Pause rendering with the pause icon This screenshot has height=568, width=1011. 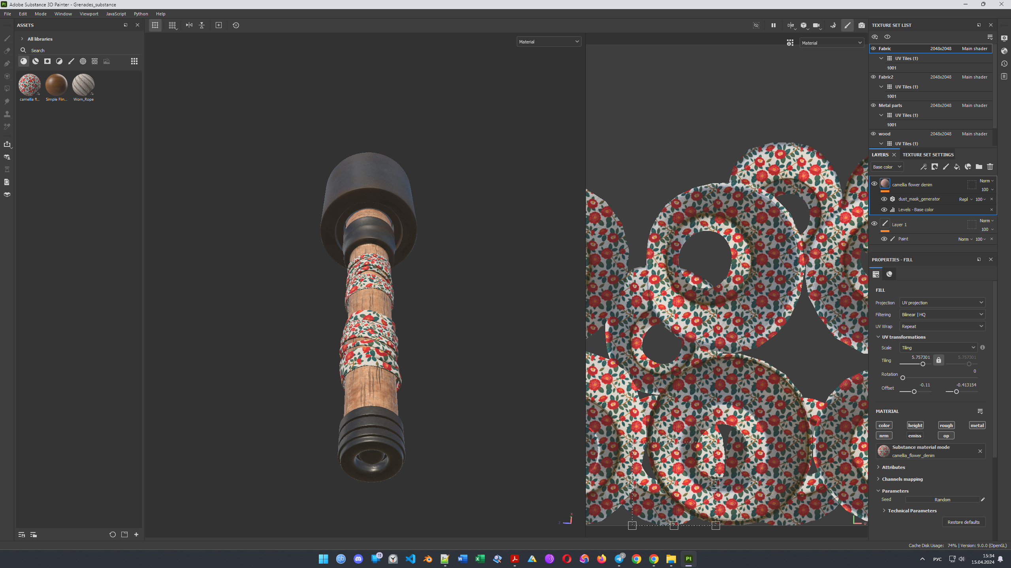click(773, 25)
